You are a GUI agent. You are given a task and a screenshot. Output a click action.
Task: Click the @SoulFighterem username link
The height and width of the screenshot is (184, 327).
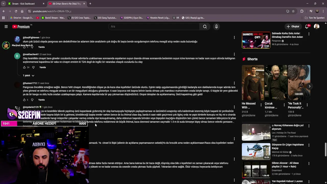[x=31, y=38]
